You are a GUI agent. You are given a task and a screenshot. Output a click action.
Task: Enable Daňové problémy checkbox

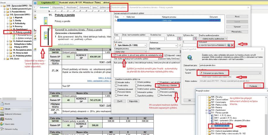coord(136,86)
